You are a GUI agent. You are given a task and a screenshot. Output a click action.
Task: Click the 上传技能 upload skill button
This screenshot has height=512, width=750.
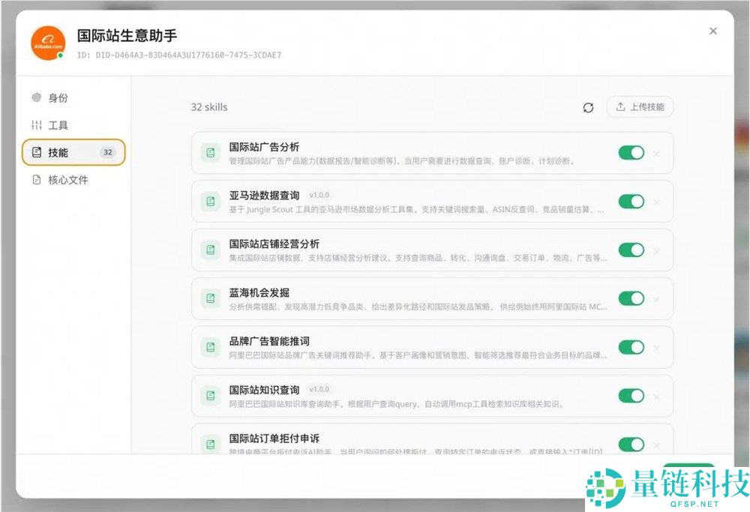pos(639,106)
